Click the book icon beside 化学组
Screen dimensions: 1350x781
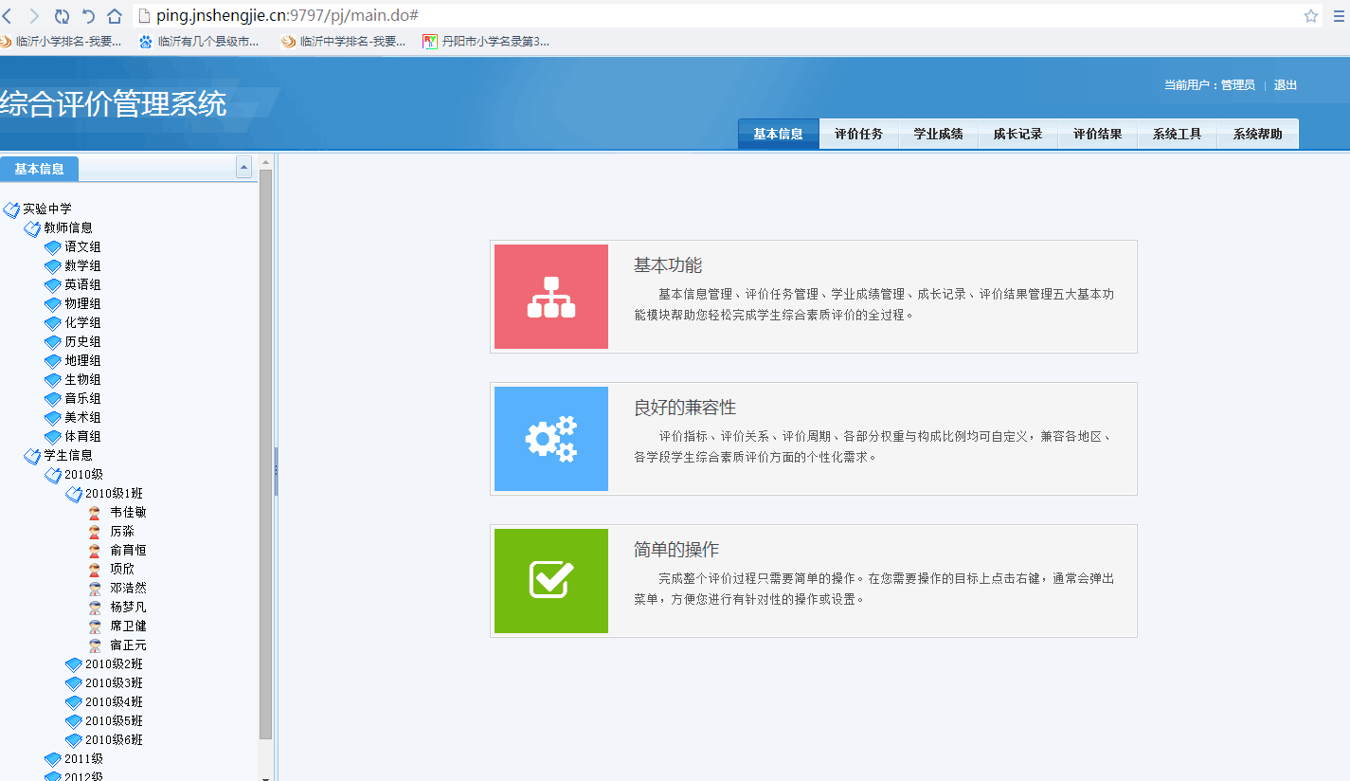[x=53, y=323]
